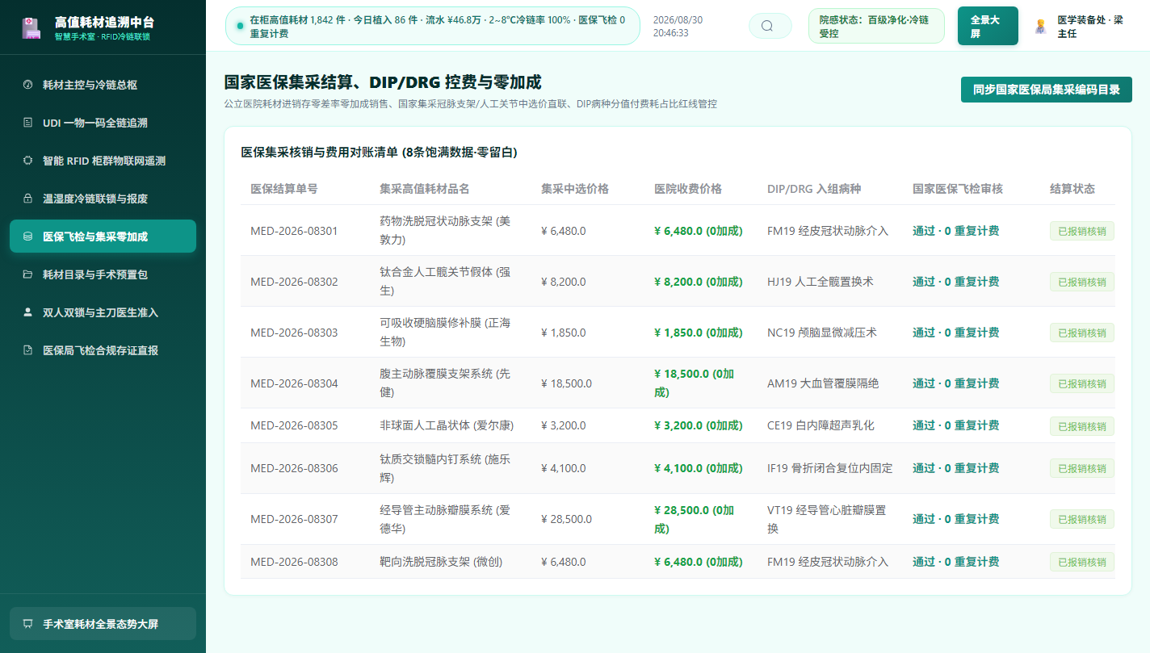This screenshot has width=1150, height=653.
Task: Click the user avatar icon
Action: pos(1040,27)
